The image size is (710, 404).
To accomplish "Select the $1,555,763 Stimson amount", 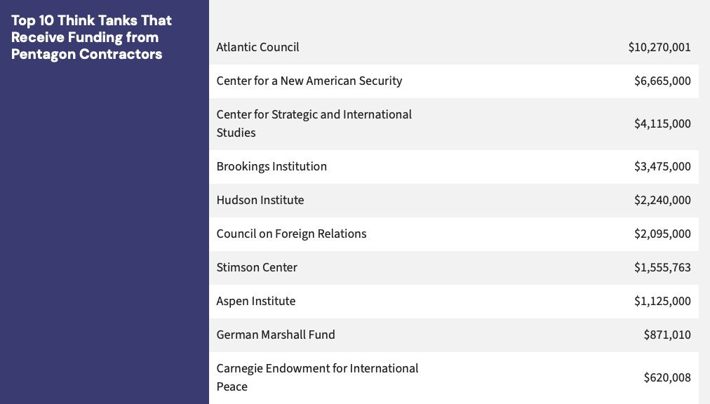I will (662, 267).
